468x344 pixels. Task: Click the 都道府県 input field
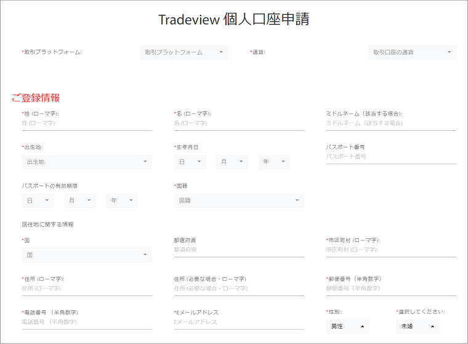pyautogui.click(x=239, y=250)
